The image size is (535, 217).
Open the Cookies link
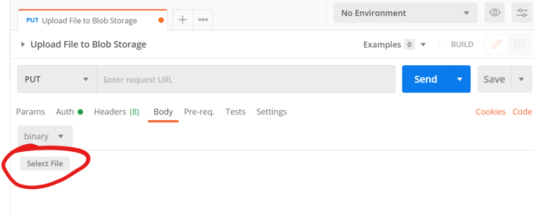coord(490,112)
